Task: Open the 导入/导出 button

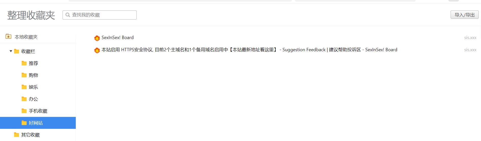Action: coord(465,15)
